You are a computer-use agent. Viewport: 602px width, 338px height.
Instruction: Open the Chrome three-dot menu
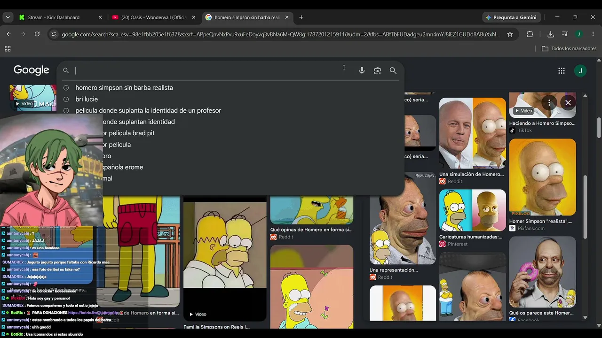pyautogui.click(x=593, y=34)
